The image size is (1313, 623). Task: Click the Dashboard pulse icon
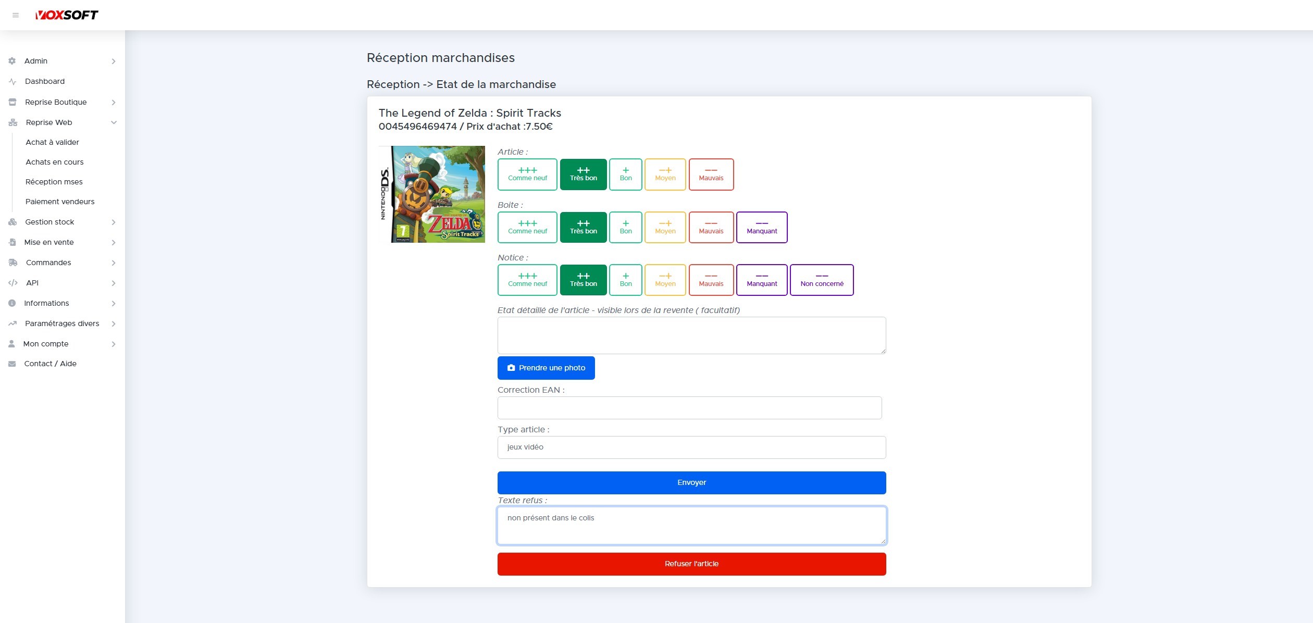13,82
